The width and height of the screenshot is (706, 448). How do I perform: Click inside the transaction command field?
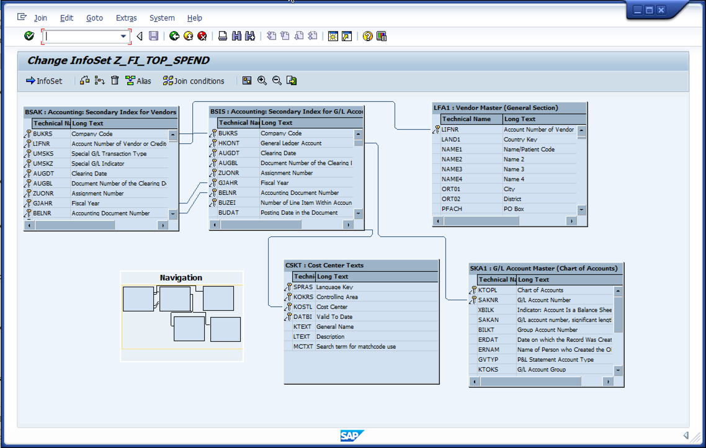tap(82, 36)
